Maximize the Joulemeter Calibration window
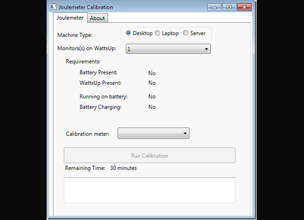The width and height of the screenshot is (304, 220). pyautogui.click(x=229, y=7)
